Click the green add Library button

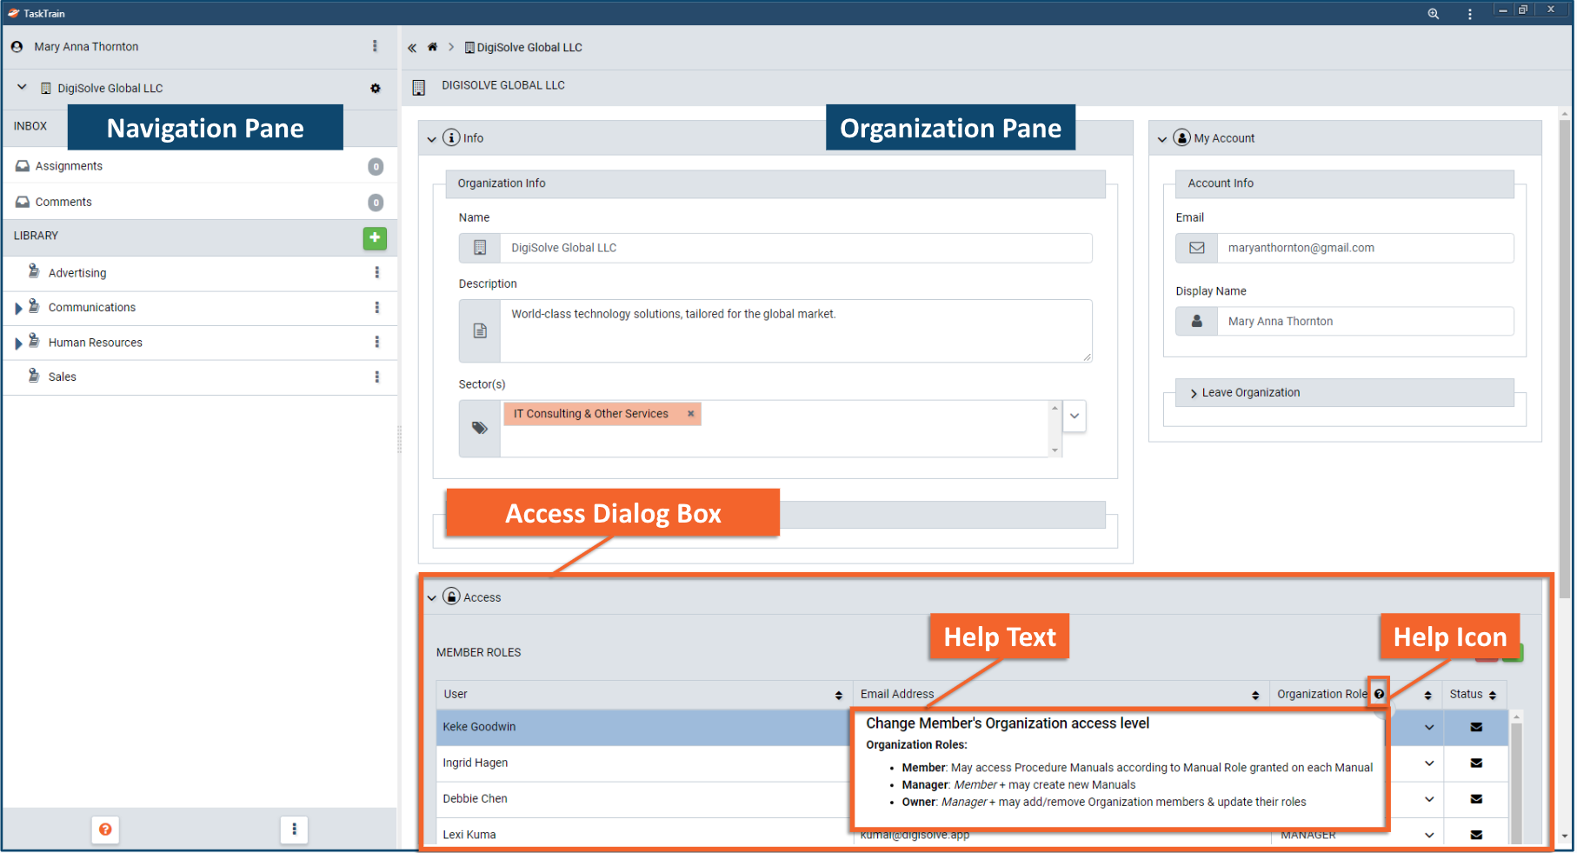click(375, 237)
